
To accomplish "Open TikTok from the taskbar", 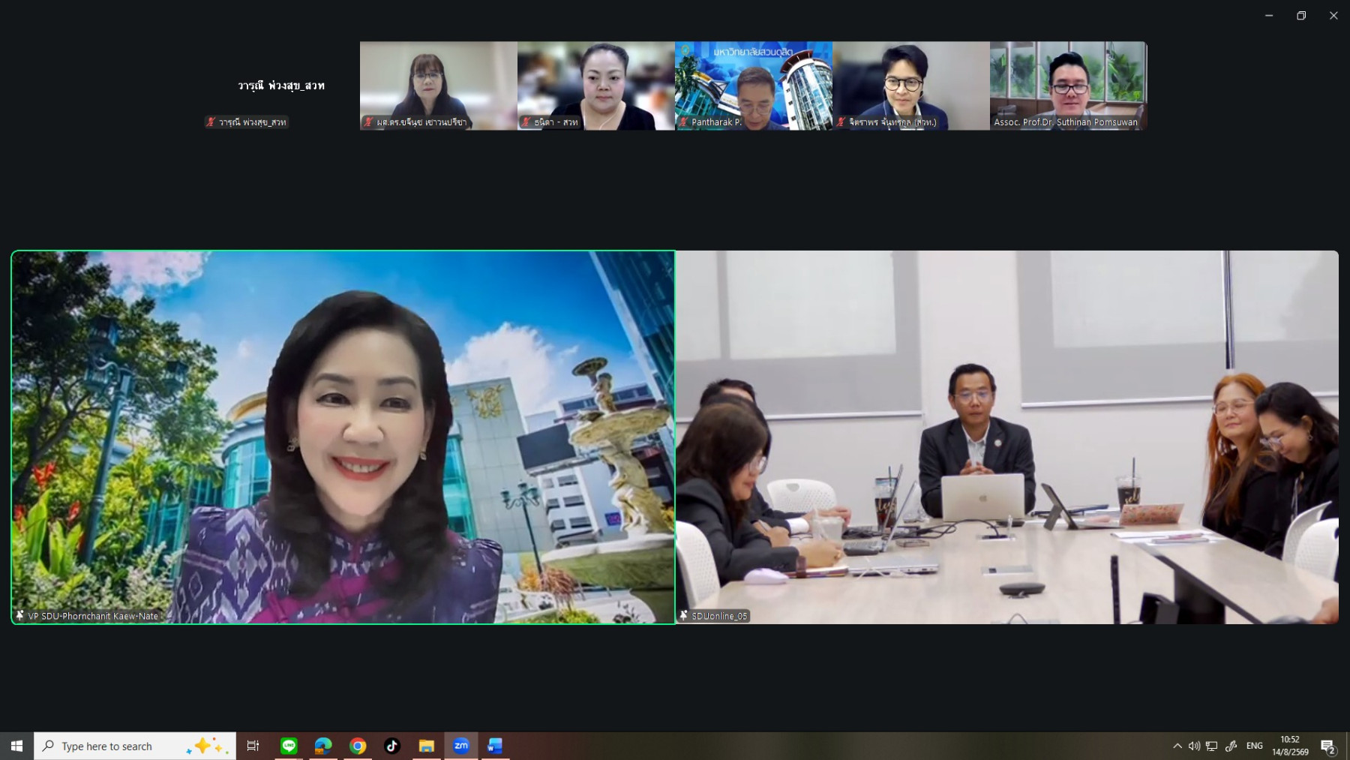I will pyautogui.click(x=392, y=746).
